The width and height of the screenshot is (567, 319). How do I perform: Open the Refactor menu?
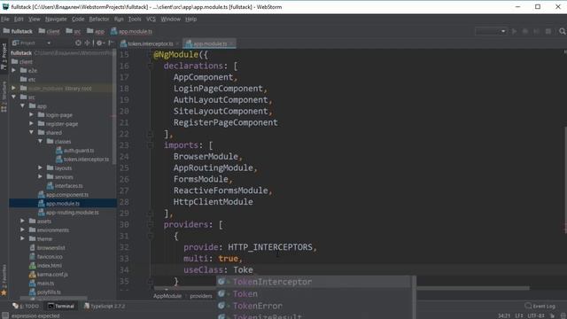point(99,19)
